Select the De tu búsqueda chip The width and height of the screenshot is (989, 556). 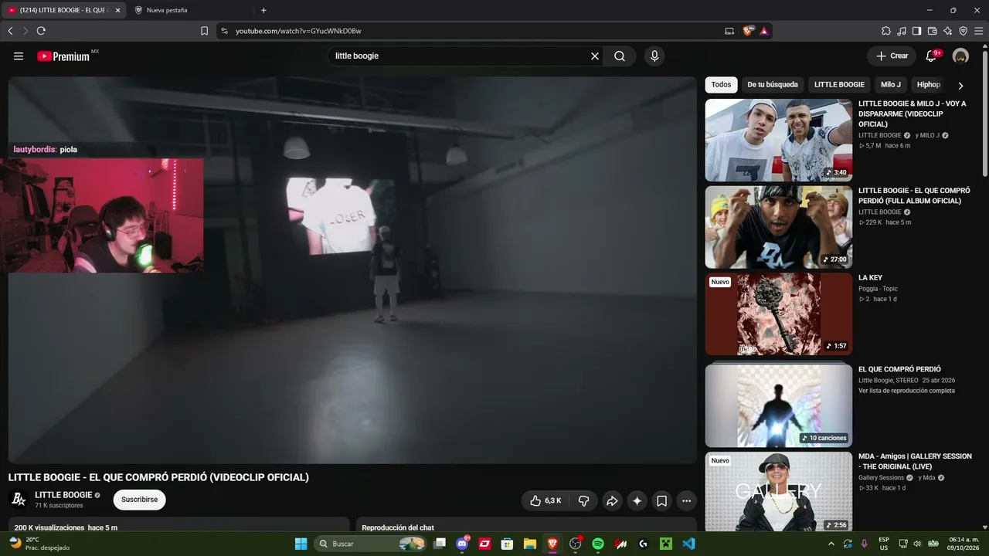pos(773,85)
